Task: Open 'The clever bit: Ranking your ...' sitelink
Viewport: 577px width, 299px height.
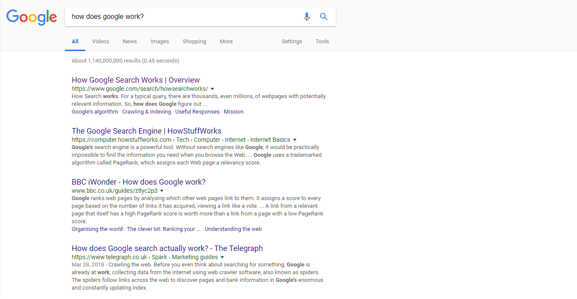Action: point(164,229)
